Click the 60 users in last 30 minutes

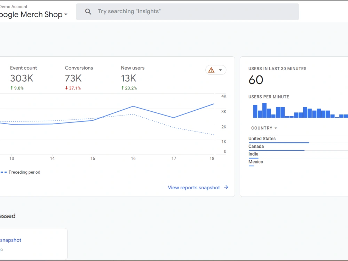(256, 80)
